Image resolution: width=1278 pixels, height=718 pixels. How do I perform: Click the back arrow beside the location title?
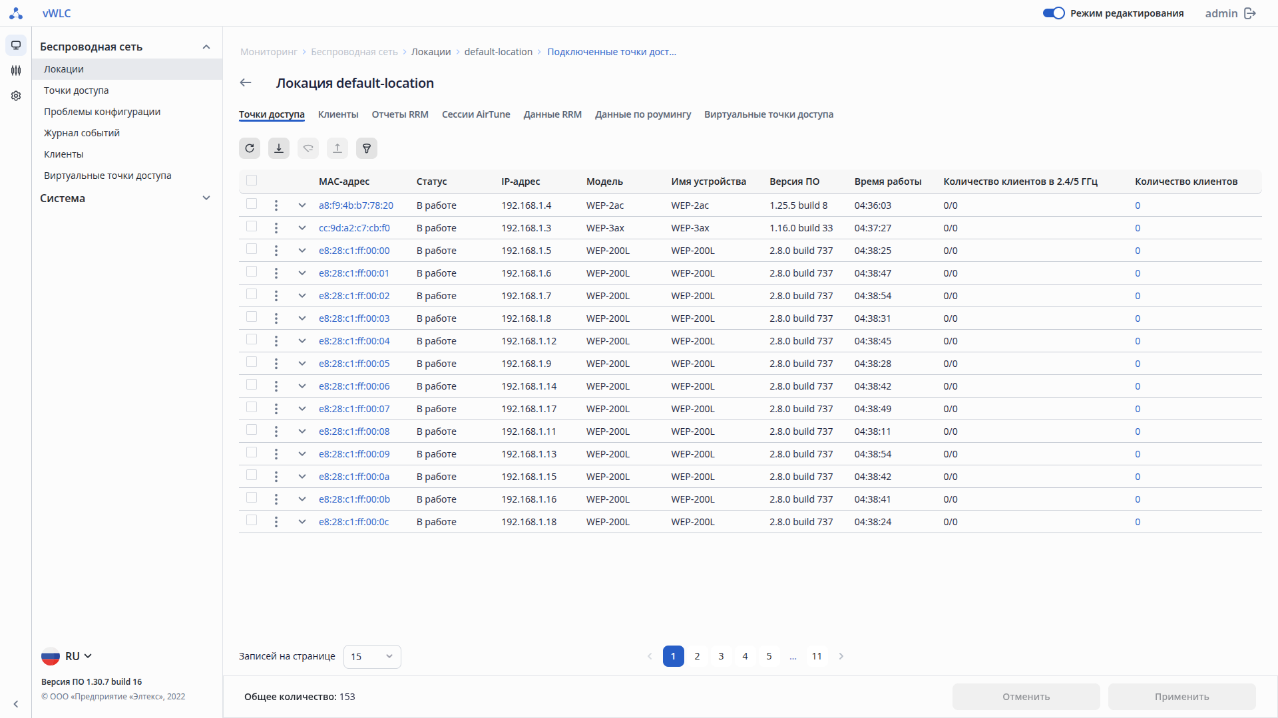[246, 82]
